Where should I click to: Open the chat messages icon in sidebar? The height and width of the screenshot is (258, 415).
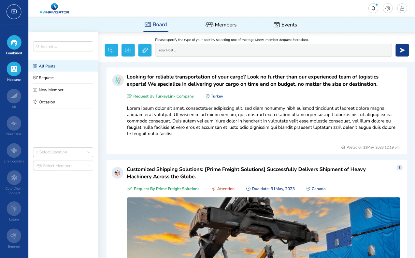point(14,12)
